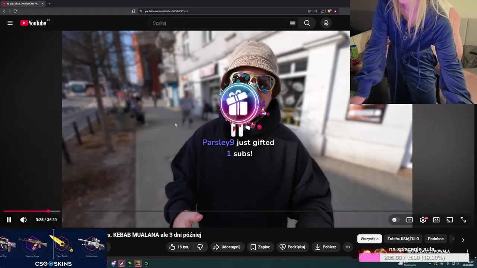Select the Wszystkie filter chip
This screenshot has height=268, width=477.
[369, 239]
